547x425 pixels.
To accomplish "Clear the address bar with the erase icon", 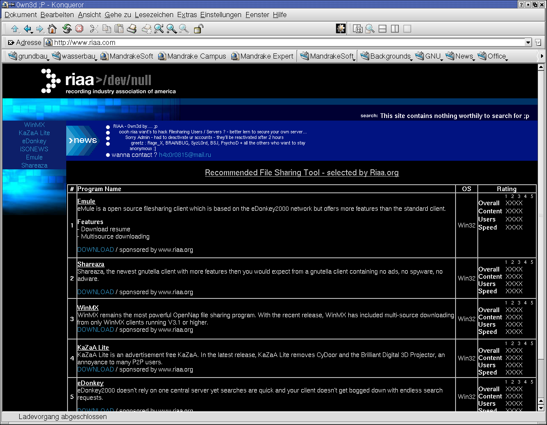I will 11,42.
